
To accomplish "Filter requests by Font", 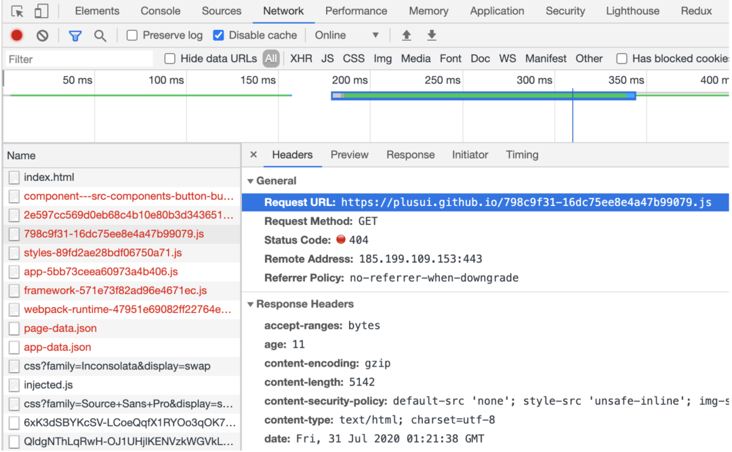I will tap(450, 59).
